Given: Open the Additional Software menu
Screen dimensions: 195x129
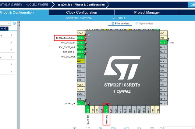Looking at the screenshot, I should point(79,18).
